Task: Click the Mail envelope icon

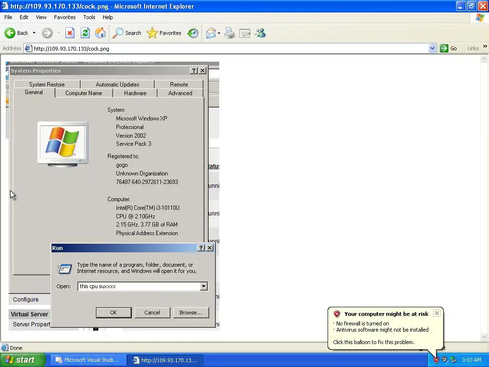Action: coord(211,33)
